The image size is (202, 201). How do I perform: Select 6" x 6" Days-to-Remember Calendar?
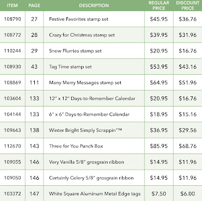click(x=89, y=114)
